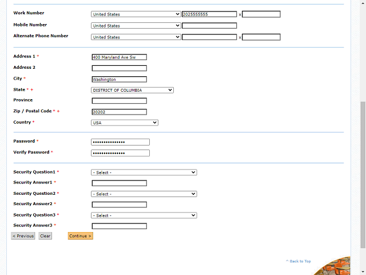
Task: Click the Mobile Number phone field
Action: [209, 26]
